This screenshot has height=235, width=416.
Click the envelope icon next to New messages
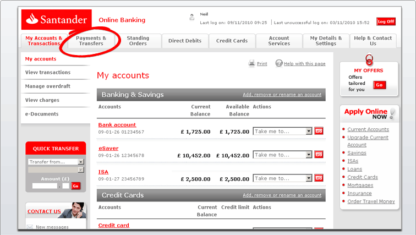click(30, 227)
